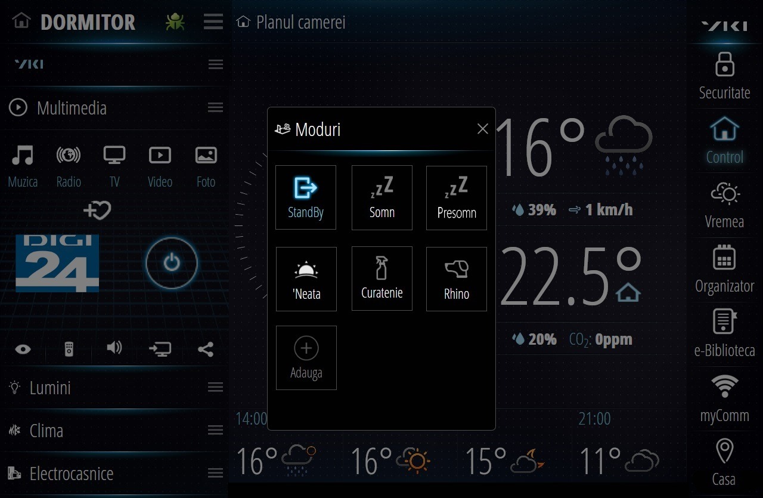Select the Somn sleep mode

pos(381,197)
